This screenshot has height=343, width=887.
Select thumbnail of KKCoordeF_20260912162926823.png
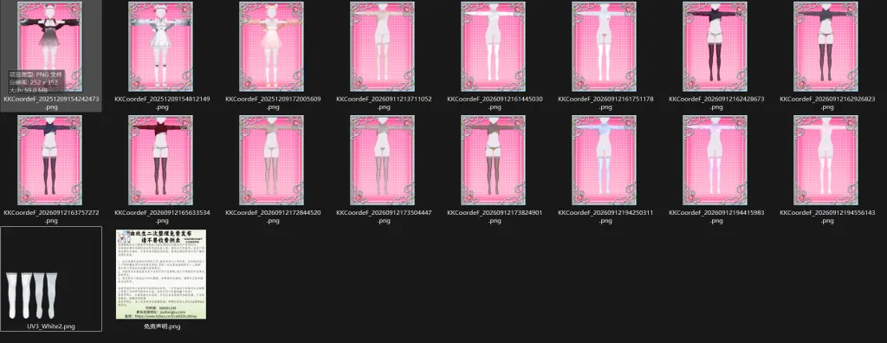(x=825, y=47)
